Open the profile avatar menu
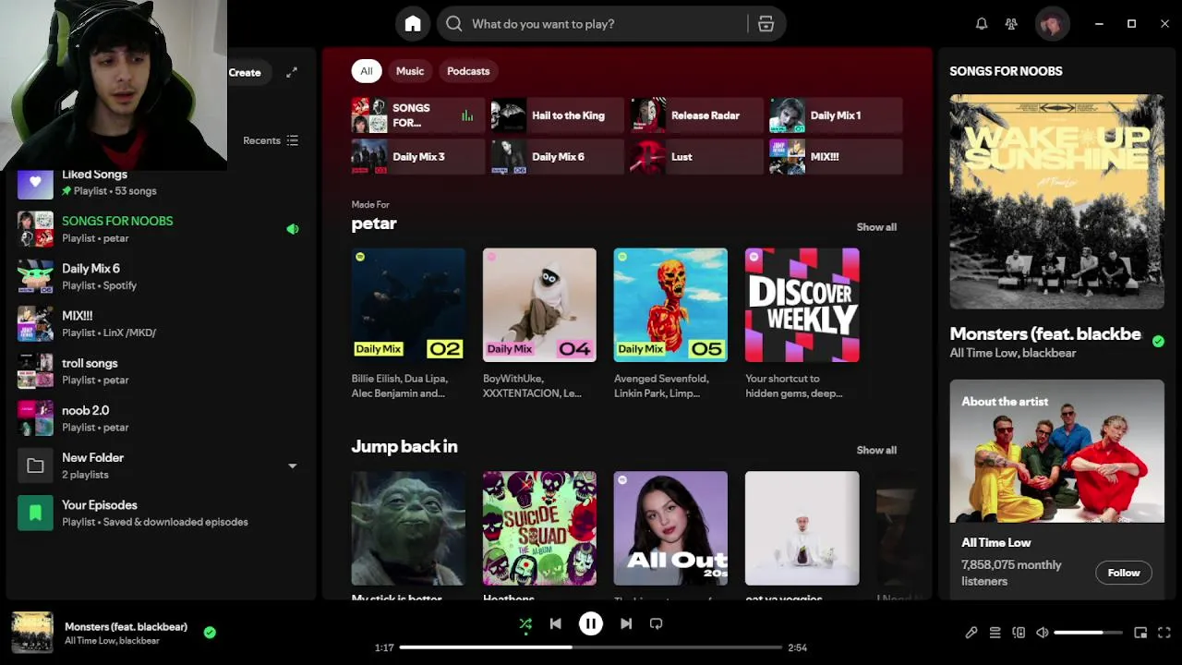Screen dimensions: 1182x665 point(1051,24)
